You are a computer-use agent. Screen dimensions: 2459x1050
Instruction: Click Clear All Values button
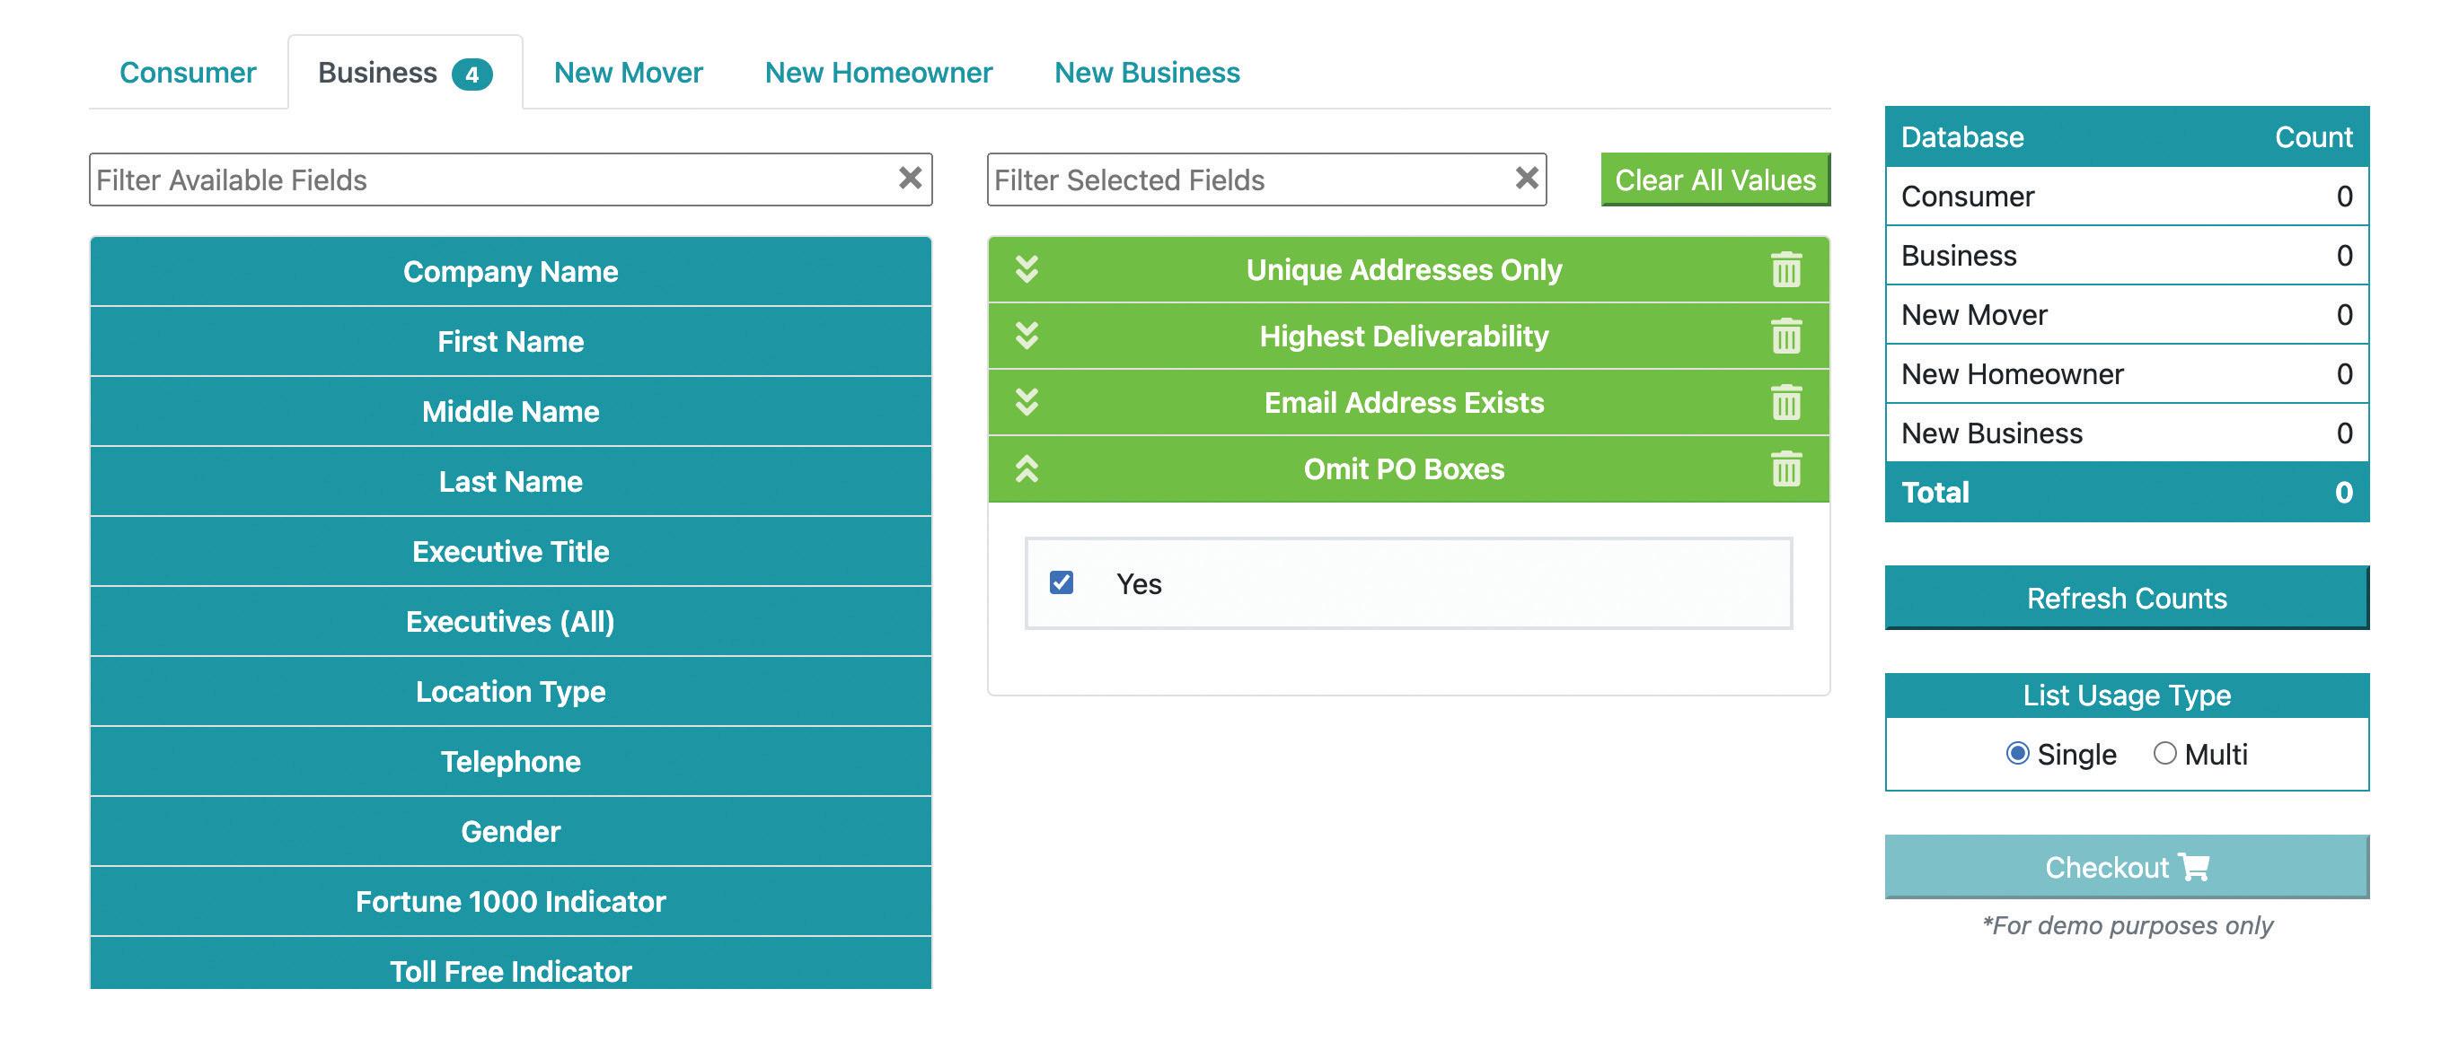coord(1715,179)
